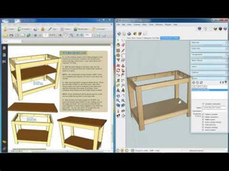Open the SketchUp Plugins menu

(x=168, y=24)
